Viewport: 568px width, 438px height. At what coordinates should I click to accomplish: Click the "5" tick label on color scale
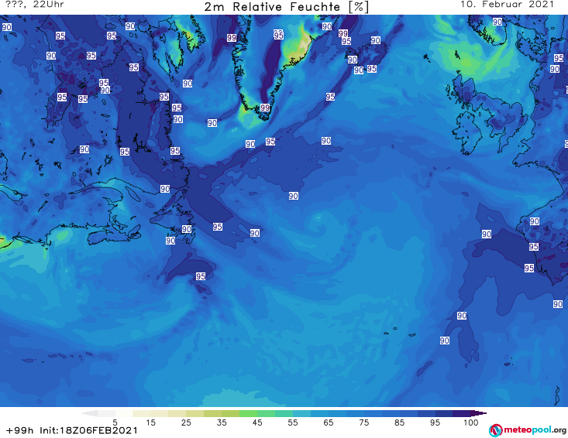115,423
